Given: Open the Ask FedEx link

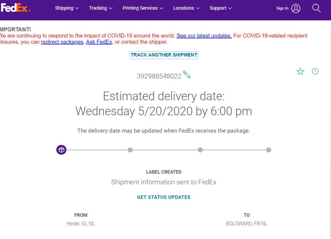Looking at the screenshot, I should (99, 42).
